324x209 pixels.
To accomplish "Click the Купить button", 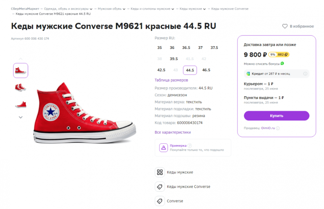I will coord(277,116).
